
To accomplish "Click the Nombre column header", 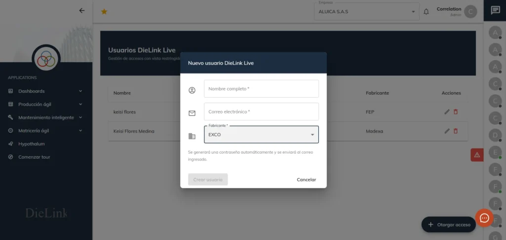I will (122, 93).
